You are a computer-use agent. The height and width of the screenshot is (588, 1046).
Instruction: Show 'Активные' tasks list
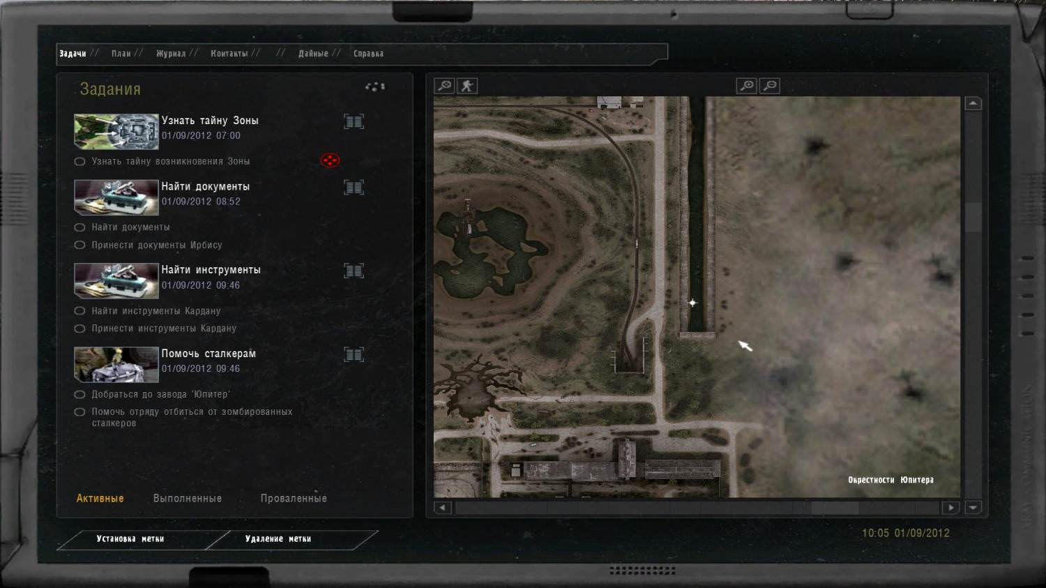100,499
